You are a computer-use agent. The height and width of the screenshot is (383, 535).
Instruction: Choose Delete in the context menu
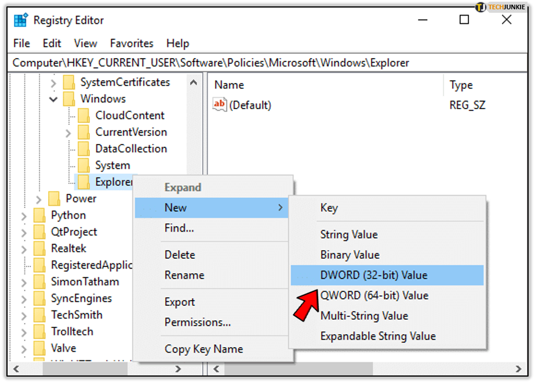212,255
